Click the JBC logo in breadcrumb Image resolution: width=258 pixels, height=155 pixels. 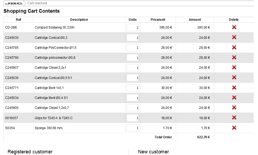(14, 3)
